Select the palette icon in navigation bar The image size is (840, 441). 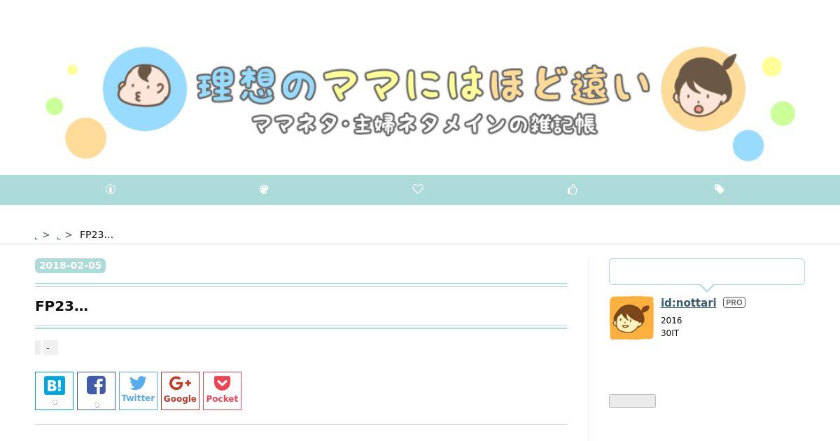coord(264,189)
